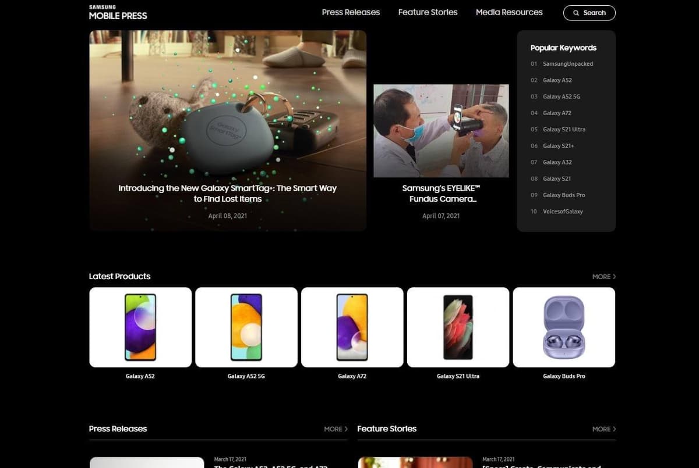The image size is (699, 468).
Task: Open Samsung's EYELIKE Fundus Camera article
Action: [441, 193]
